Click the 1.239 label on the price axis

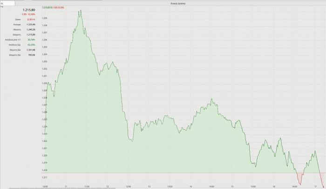pyautogui.click(x=45, y=18)
